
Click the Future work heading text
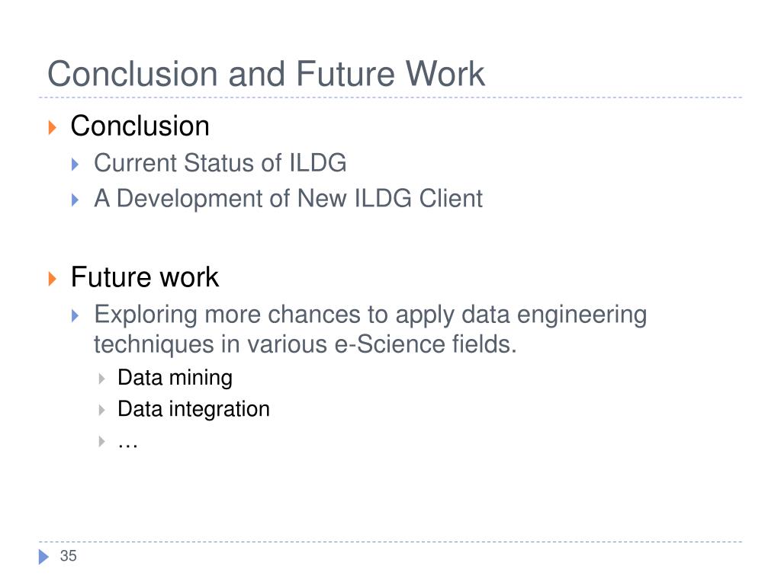(144, 277)
